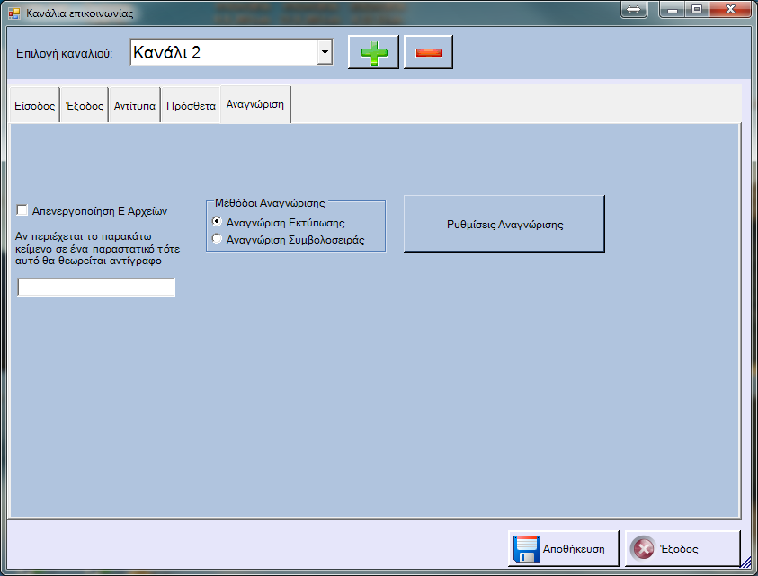Viewport: 758px width, 576px height.
Task: Switch to the Είσοδος tab
Action: pos(34,105)
